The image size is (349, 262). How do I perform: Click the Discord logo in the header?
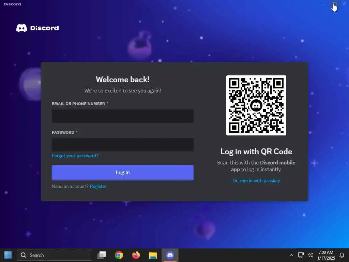click(x=37, y=28)
